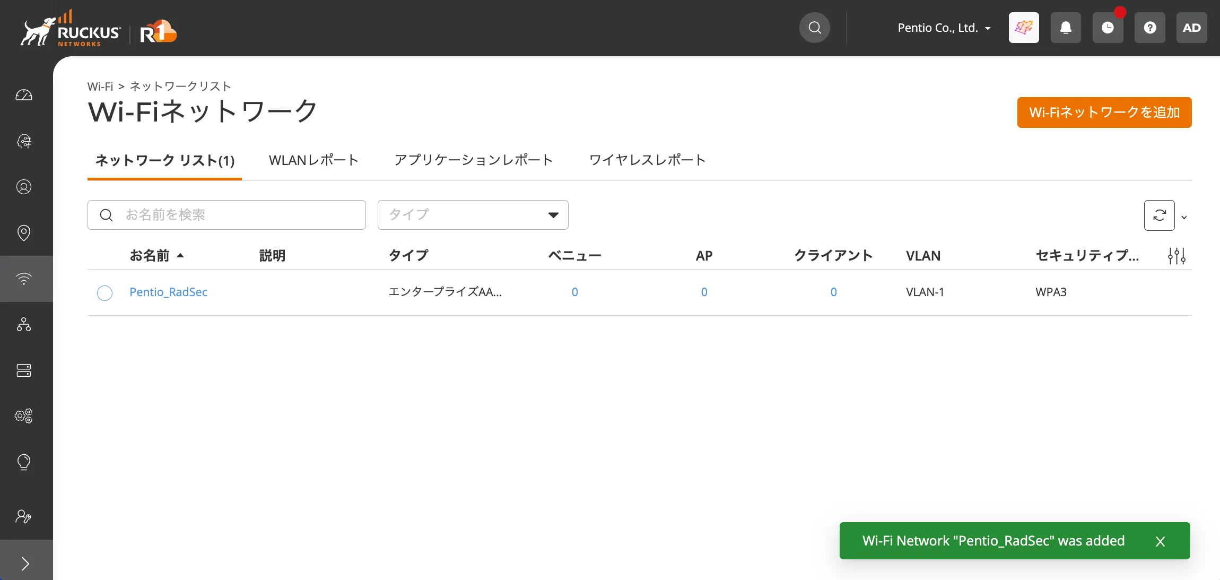Screen dimensions: 1220x580
Task: Click the Wi-Fi breadcrumb link
Action: pos(100,86)
